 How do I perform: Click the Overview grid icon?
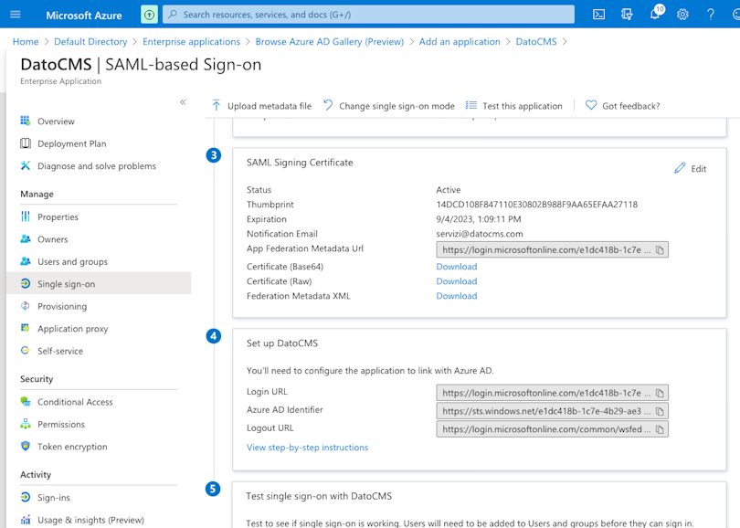tap(26, 121)
